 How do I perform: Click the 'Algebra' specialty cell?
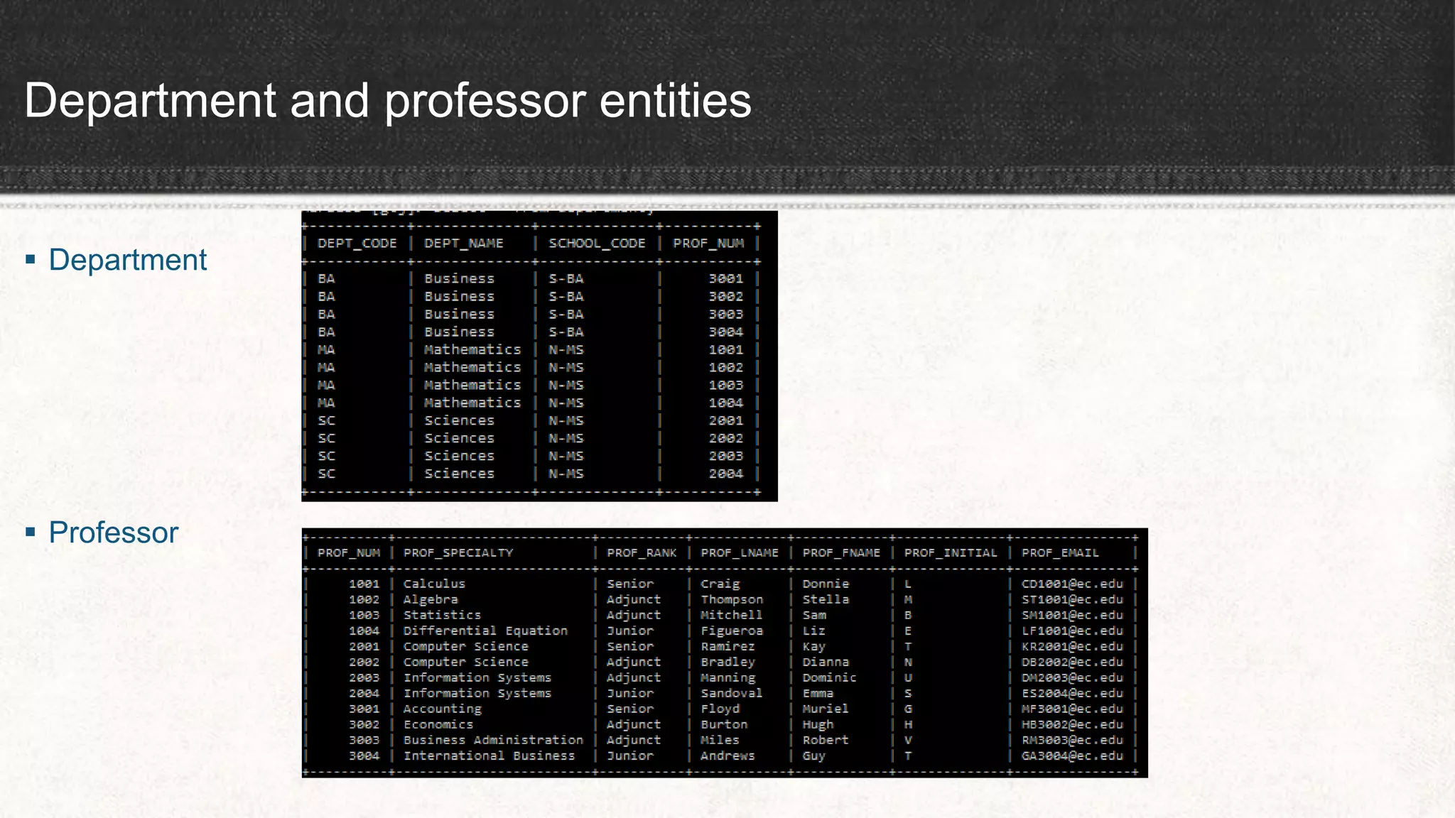point(431,599)
